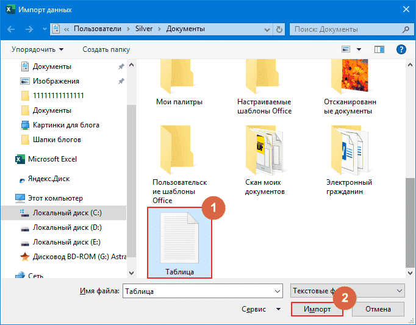416x325 pixels.
Task: Click the change view icon
Action: tap(346, 49)
